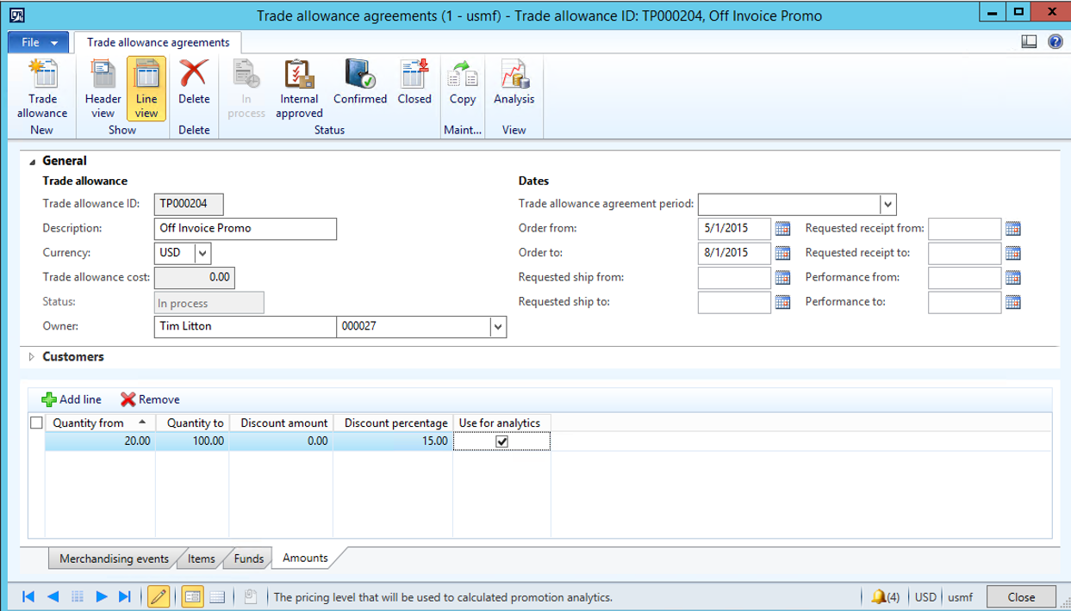The image size is (1071, 611).
Task: Click the Add line button
Action: point(72,399)
